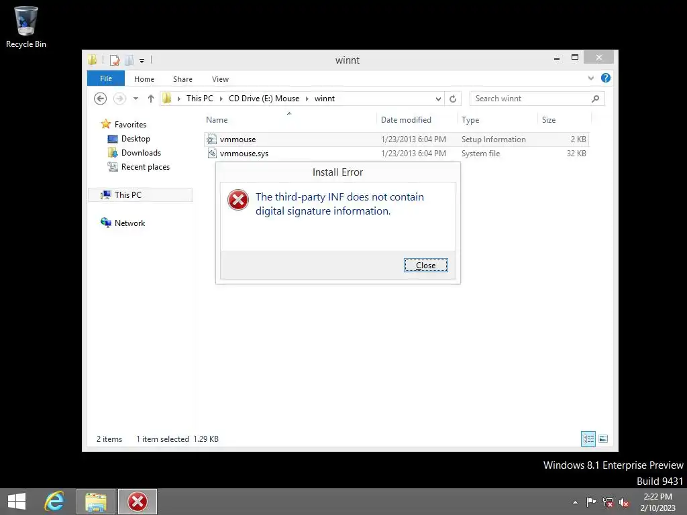Select the vmmouse.sys file
687x515 pixels.
[397, 154]
